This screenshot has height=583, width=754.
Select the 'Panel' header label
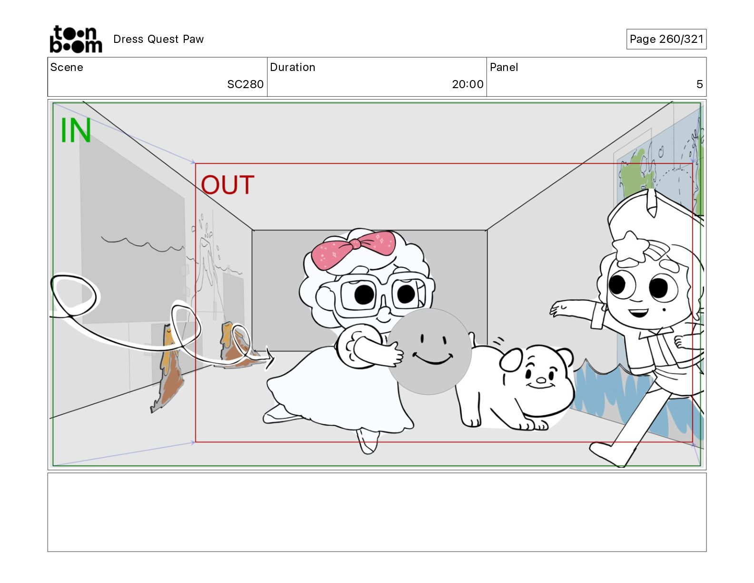[504, 67]
